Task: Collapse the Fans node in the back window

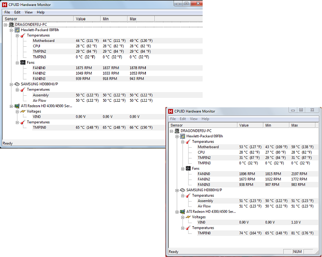Action: (x=18, y=63)
